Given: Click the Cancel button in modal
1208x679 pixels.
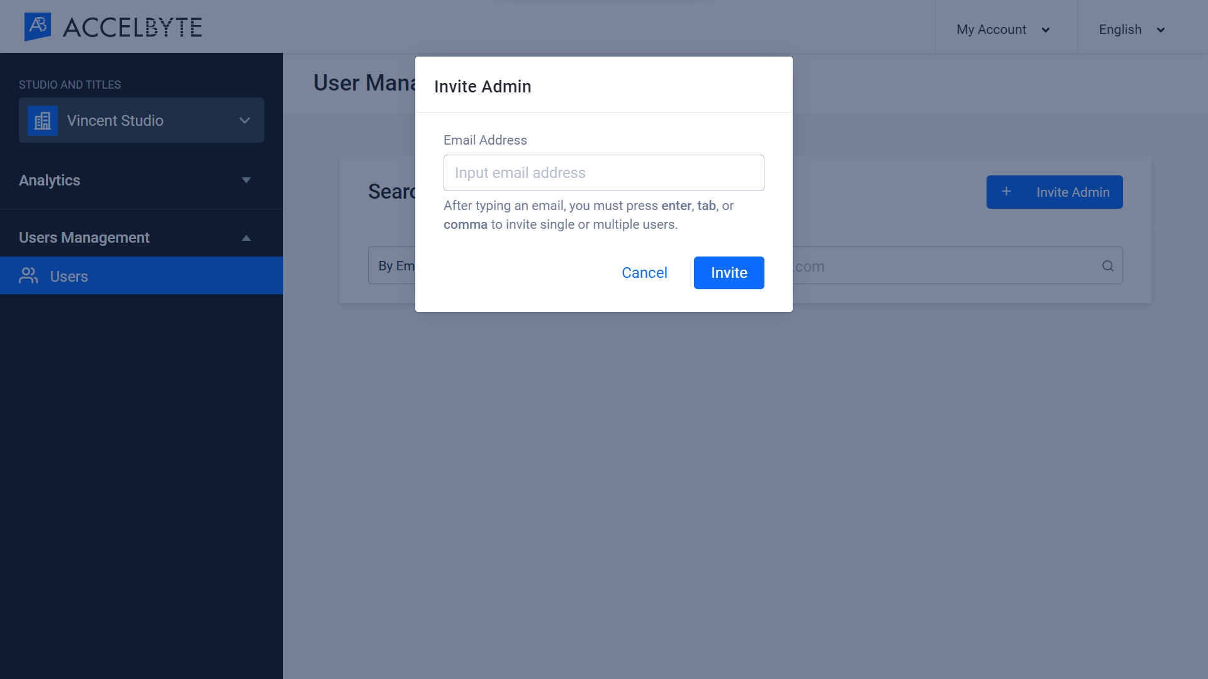Looking at the screenshot, I should [x=645, y=272].
